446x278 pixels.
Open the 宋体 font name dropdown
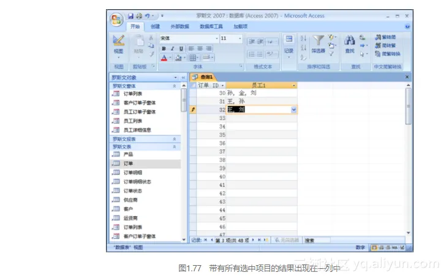[x=217, y=39]
